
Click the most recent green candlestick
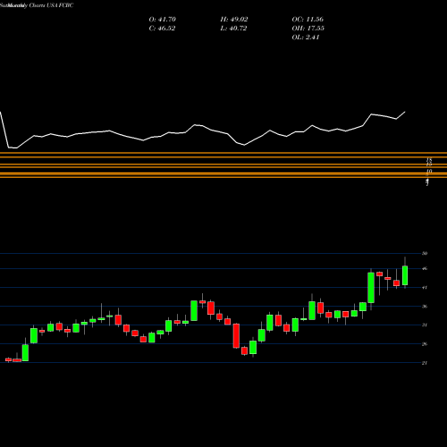point(405,275)
